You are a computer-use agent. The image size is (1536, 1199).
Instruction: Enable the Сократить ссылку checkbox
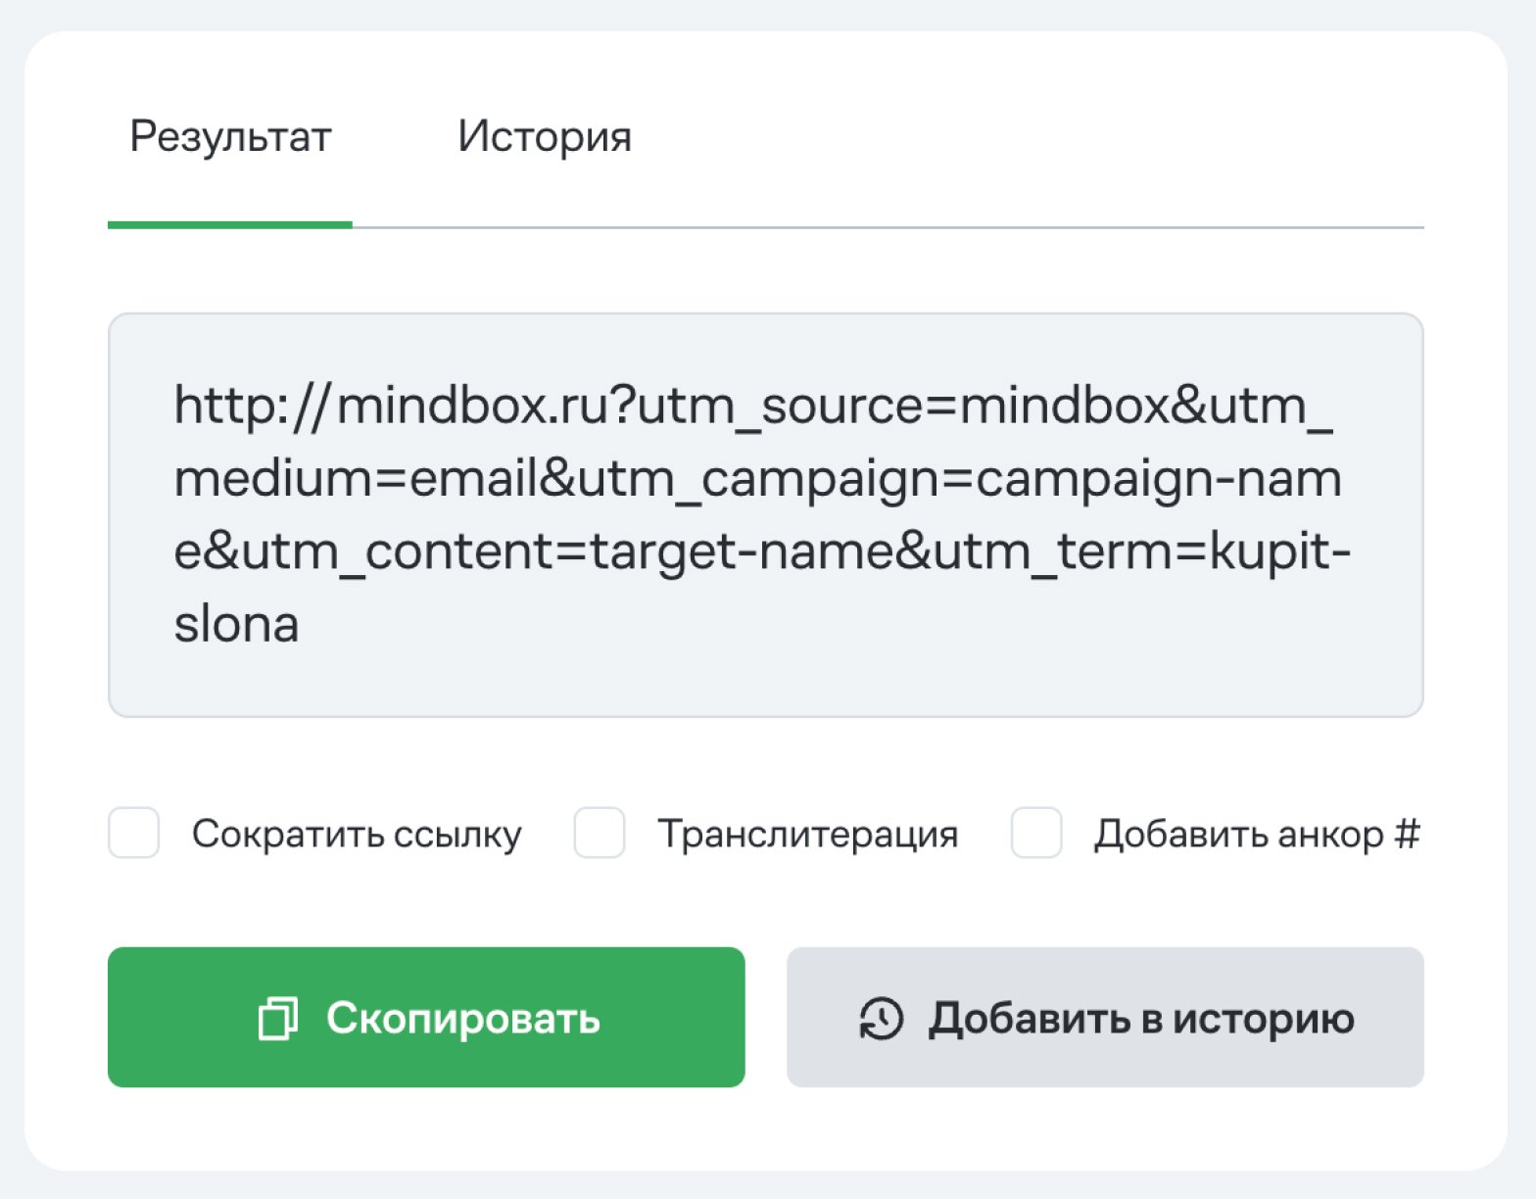coord(134,834)
